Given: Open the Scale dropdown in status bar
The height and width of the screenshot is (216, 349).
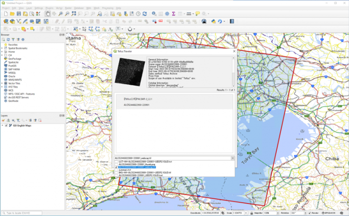Looking at the screenshot, I should [246, 213].
